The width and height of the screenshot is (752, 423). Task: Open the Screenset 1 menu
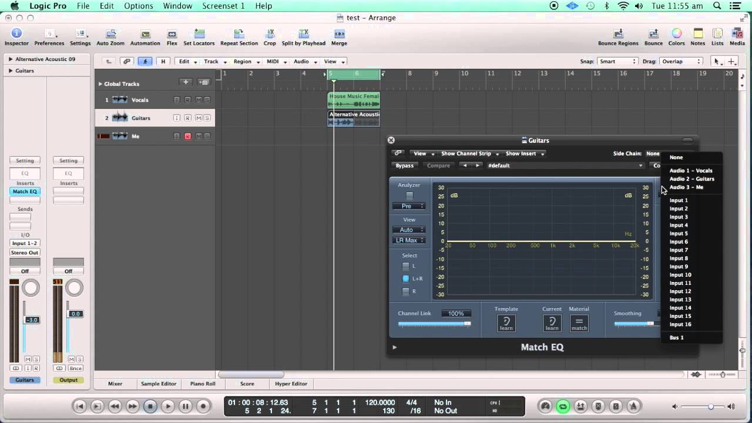point(223,6)
